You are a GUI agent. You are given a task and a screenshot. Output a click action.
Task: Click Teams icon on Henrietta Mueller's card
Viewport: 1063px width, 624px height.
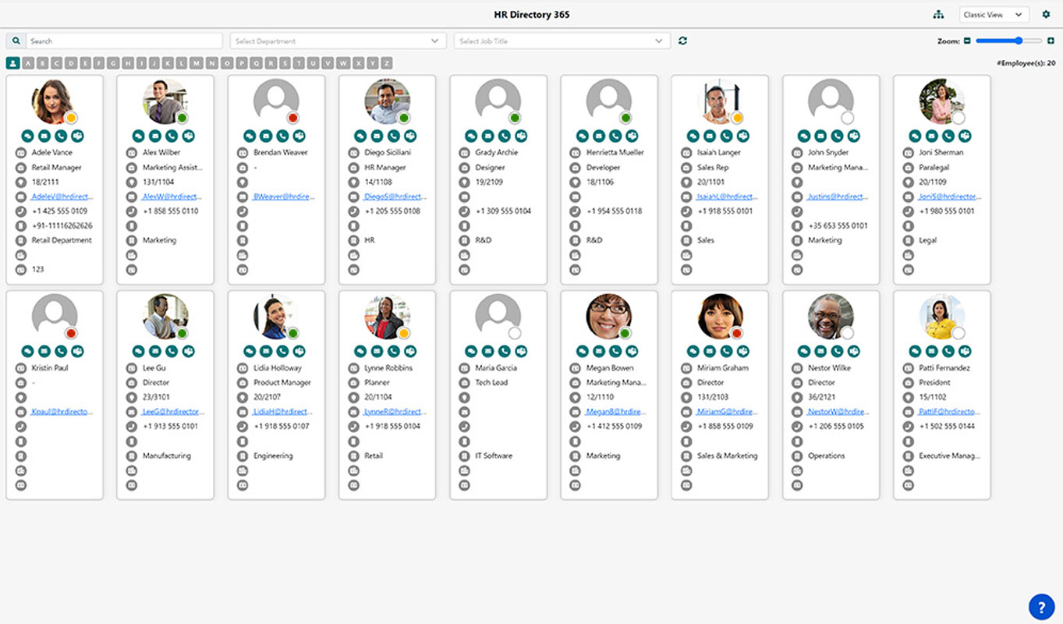point(632,136)
